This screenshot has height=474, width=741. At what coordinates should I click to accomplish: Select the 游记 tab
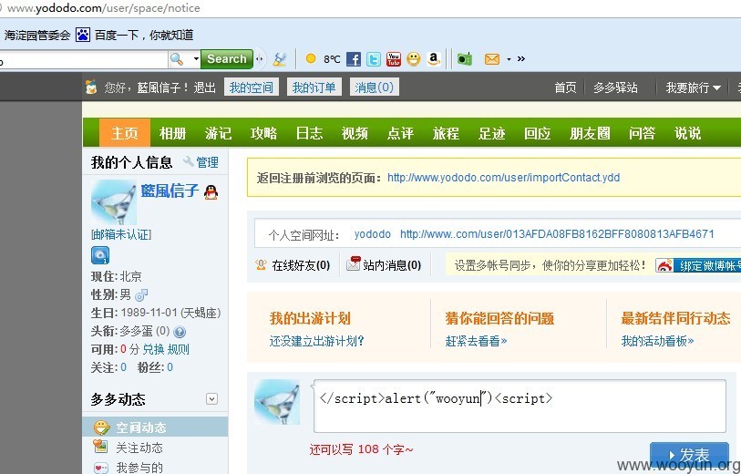click(218, 133)
